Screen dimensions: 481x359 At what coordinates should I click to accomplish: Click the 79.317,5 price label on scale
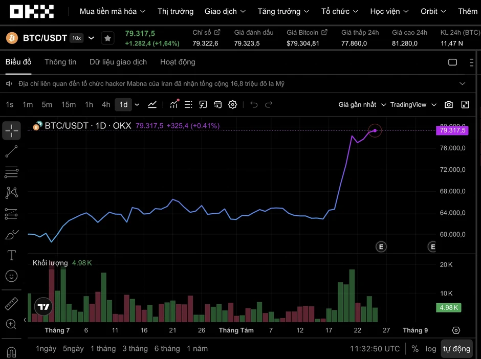[x=452, y=130]
